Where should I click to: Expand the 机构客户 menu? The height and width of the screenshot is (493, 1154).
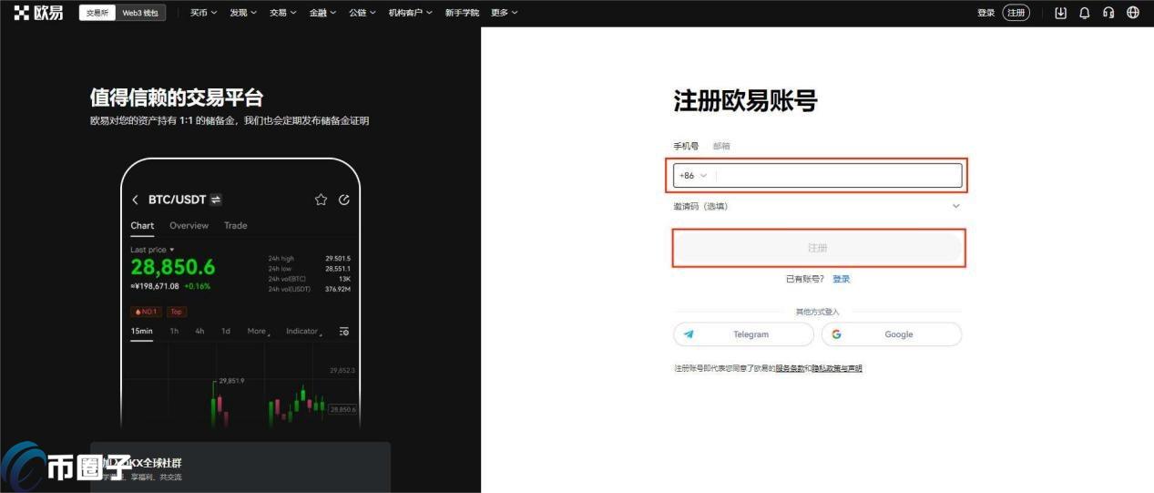click(x=411, y=13)
